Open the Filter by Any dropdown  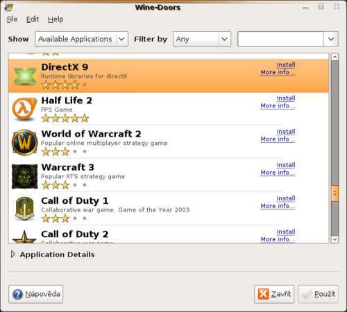coord(202,39)
